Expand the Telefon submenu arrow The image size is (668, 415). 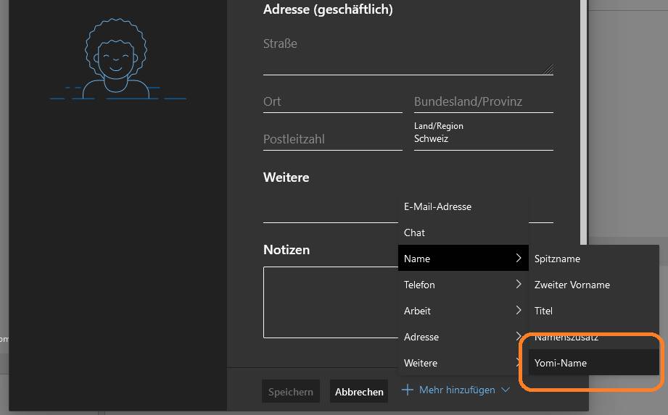point(518,285)
